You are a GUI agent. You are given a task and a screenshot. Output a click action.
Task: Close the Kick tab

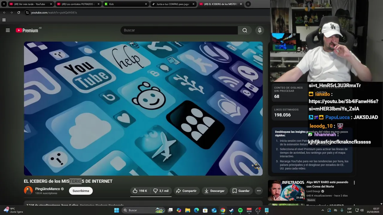[x=146, y=4]
